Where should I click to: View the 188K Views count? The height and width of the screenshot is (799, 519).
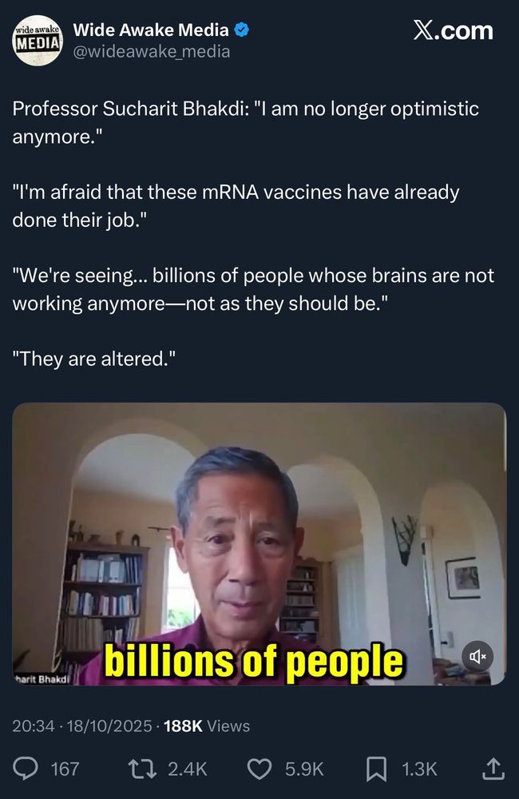[207, 725]
